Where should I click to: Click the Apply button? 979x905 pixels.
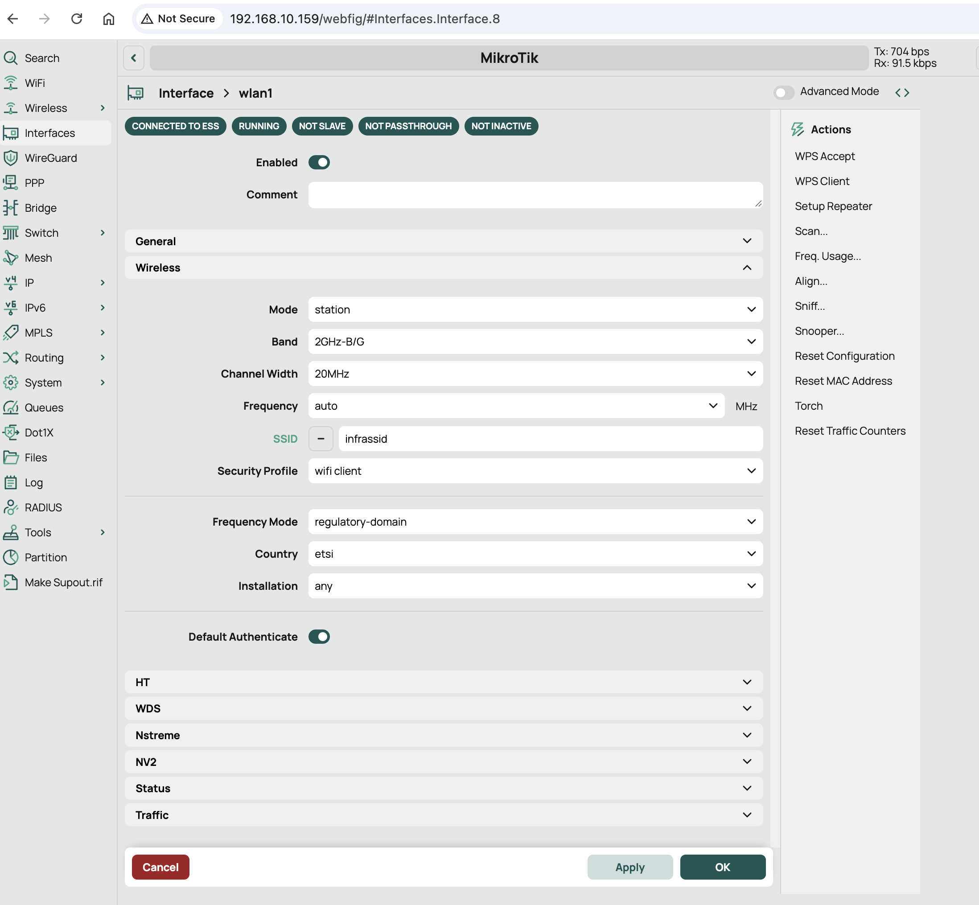click(x=629, y=867)
